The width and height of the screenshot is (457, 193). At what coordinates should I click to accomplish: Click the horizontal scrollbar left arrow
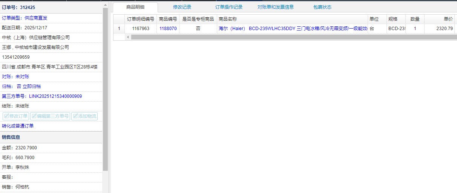point(128,37)
